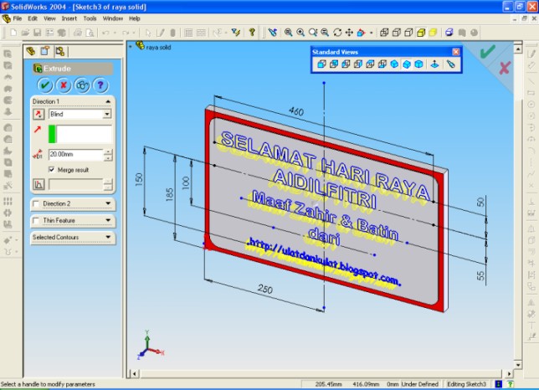Select the Dimetric view in Standard Views

tap(418, 64)
